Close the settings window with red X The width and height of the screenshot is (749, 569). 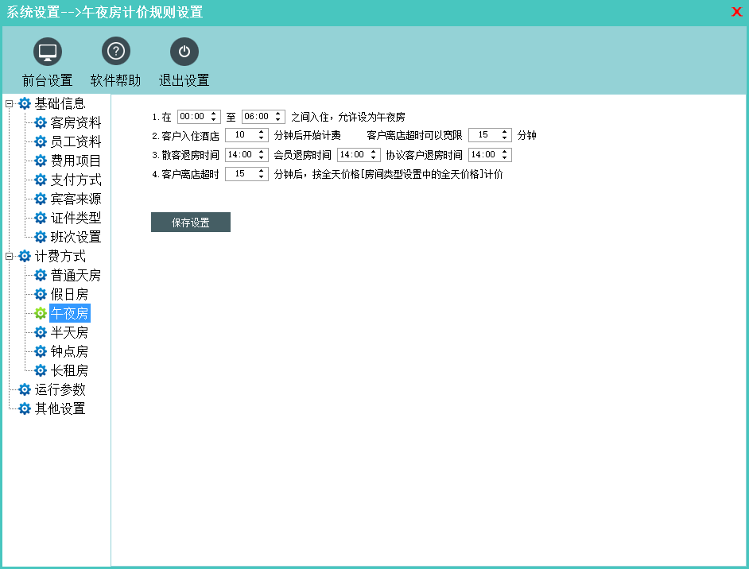click(736, 12)
